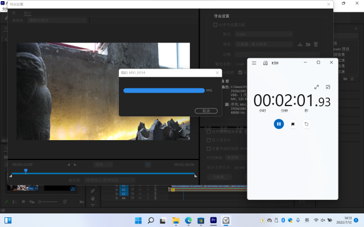Collapse the export settings section
364x227 pixels.
pos(209,16)
